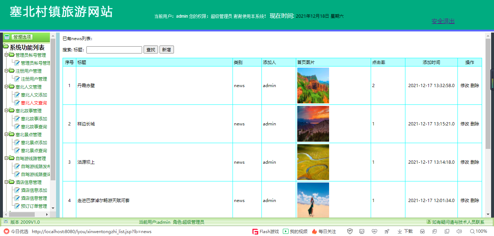The height and width of the screenshot is (236, 494).
Task: Click the sidebar horizontal scrollbar thumb
Action: [22, 214]
